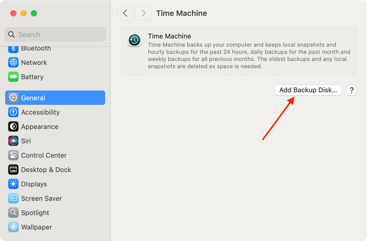This screenshot has width=367, height=241.
Task: Close the window with red button
Action: click(13, 13)
